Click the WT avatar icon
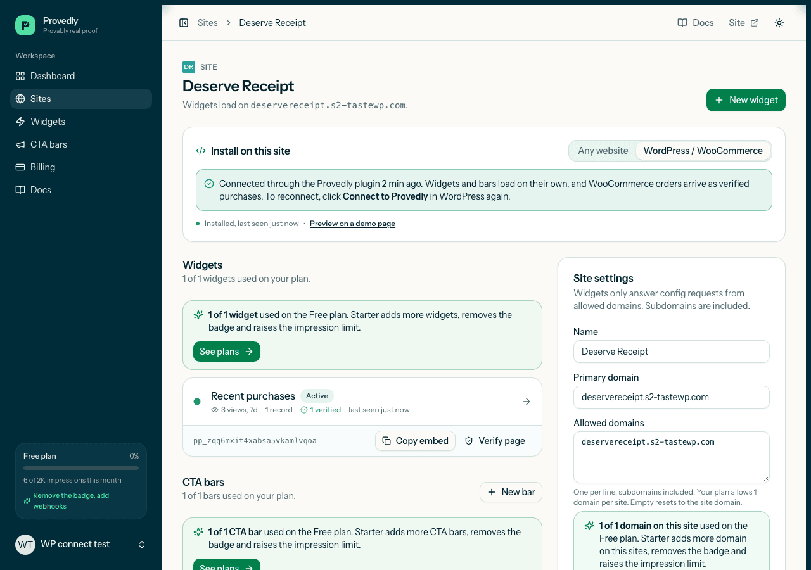 coord(25,545)
